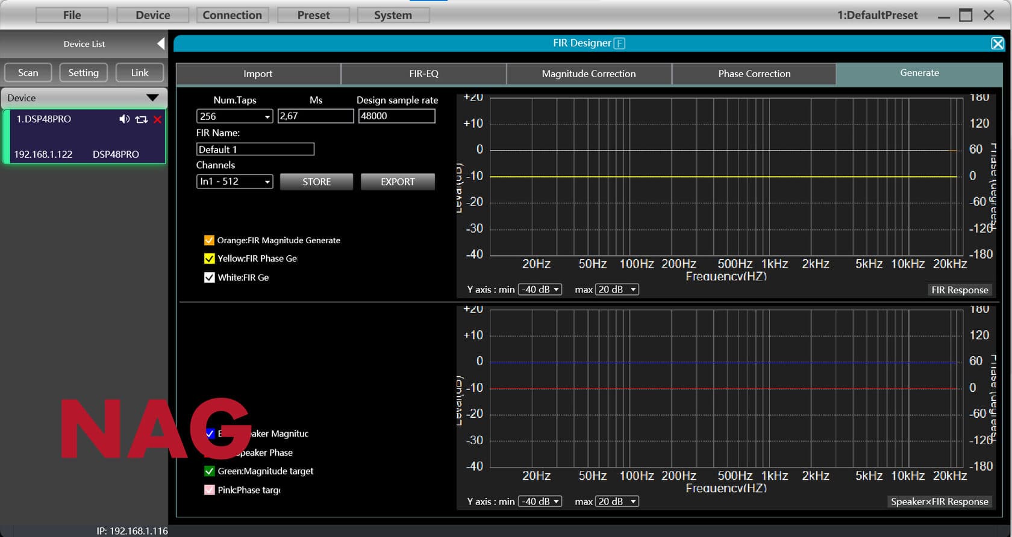Open the System menu
The height and width of the screenshot is (537, 1012).
[393, 15]
